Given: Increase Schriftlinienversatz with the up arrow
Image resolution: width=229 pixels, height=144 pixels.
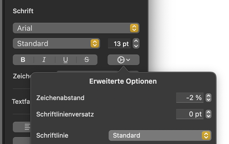Looking at the screenshot, I should click(x=208, y=112).
